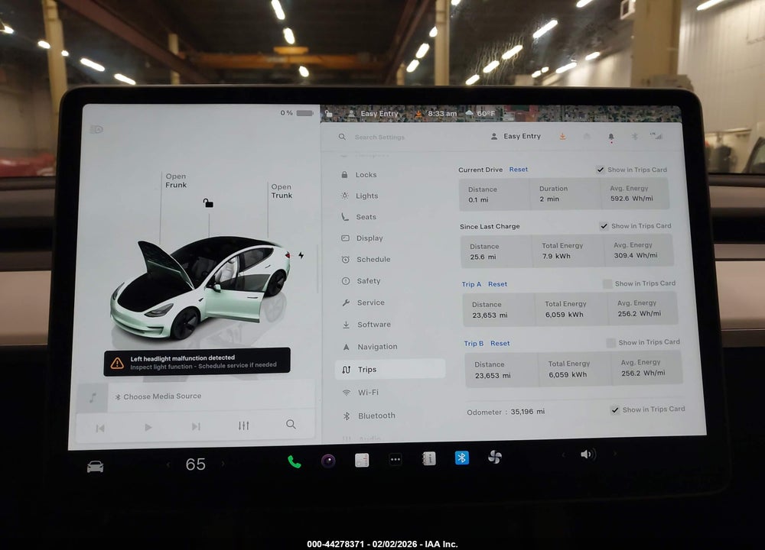This screenshot has height=550, width=765.
Task: Toggle Odometer Show in Trips Card
Action: [615, 409]
